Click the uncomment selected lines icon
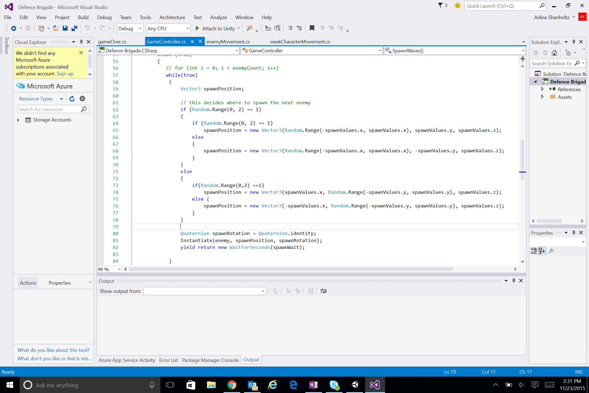The image size is (589, 393). [x=299, y=28]
